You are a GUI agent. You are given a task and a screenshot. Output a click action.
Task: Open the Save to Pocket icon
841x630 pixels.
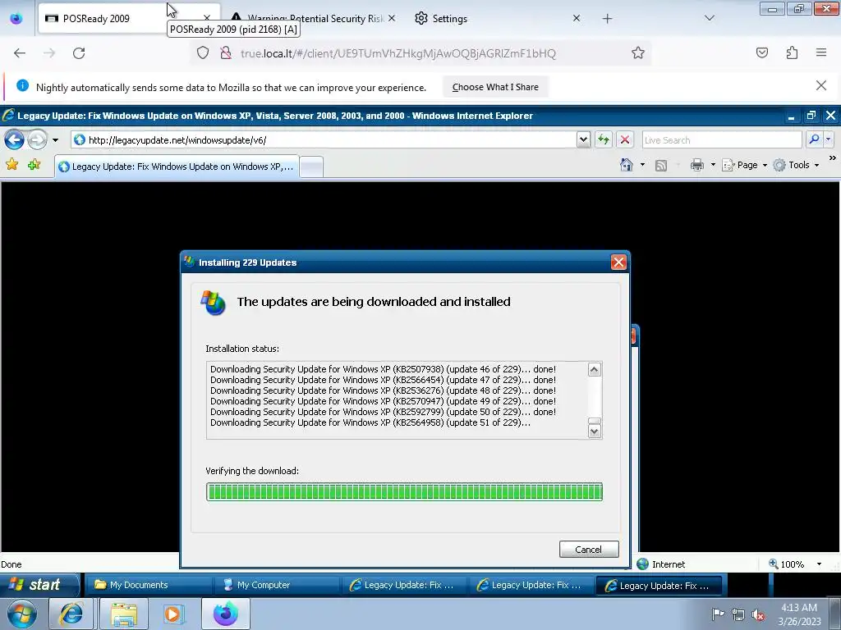click(x=761, y=52)
